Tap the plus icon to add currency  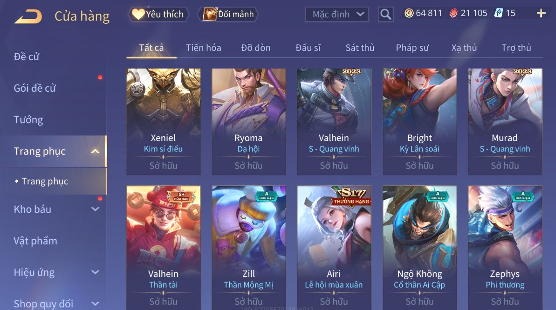(541, 13)
